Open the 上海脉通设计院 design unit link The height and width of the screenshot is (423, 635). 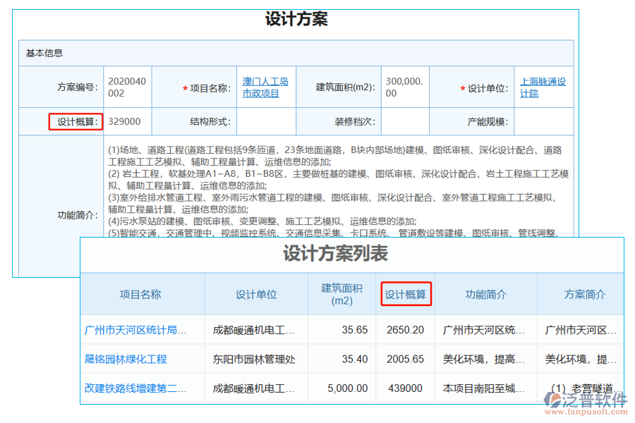point(543,87)
